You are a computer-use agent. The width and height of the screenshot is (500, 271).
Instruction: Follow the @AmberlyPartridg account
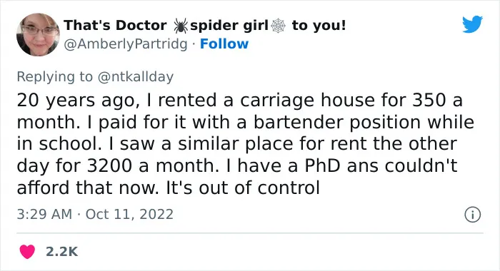(224, 44)
